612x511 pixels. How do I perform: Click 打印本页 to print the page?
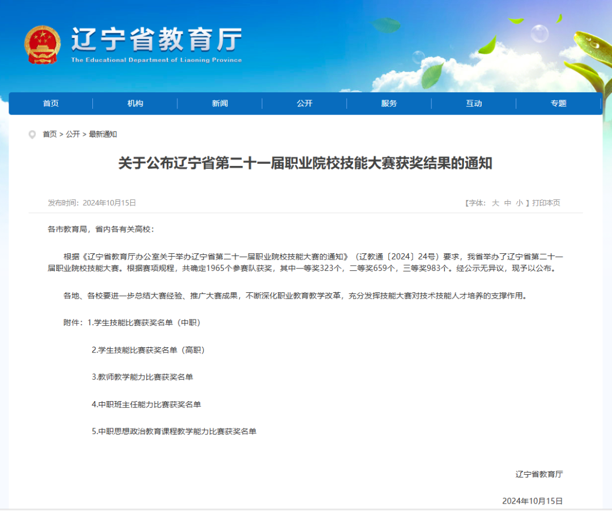[546, 203]
